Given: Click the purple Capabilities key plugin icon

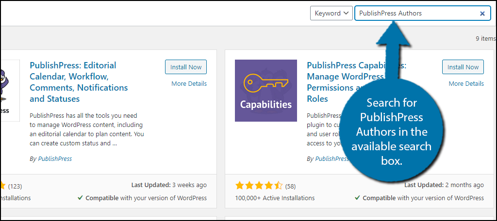Looking at the screenshot, I should click(x=265, y=91).
